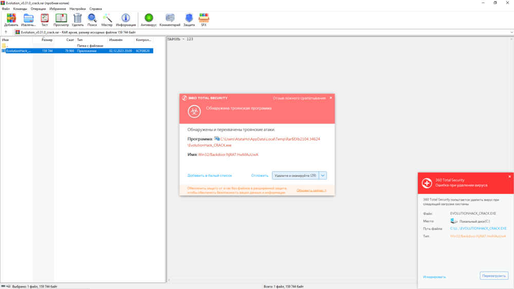Sort by the Сжат column header
This screenshot has height=289, width=514.
pyautogui.click(x=65, y=40)
